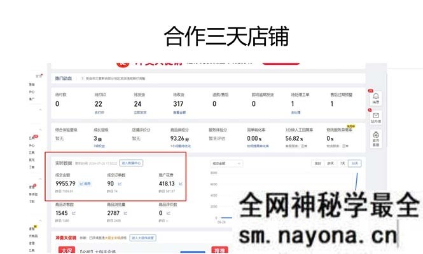This screenshot has width=423, height=254.
Task: Open the 官方客服 support icon
Action: point(376,138)
